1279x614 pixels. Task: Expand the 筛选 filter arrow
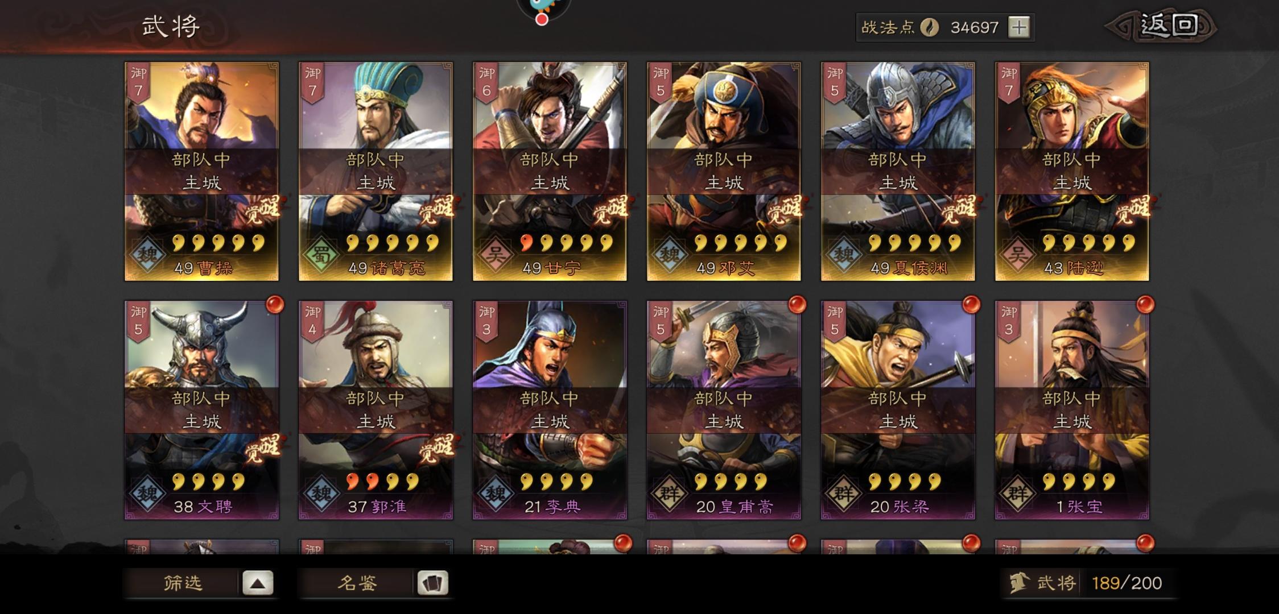[x=258, y=583]
